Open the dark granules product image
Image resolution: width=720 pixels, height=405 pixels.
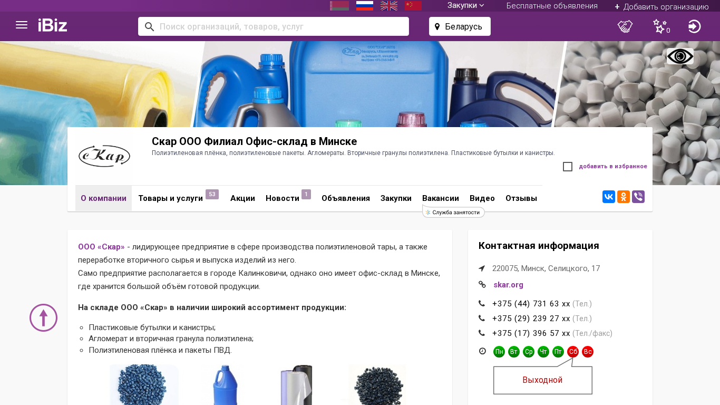click(x=377, y=384)
